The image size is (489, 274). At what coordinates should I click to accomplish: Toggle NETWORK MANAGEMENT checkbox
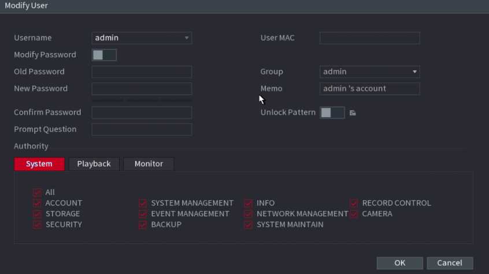click(x=249, y=214)
